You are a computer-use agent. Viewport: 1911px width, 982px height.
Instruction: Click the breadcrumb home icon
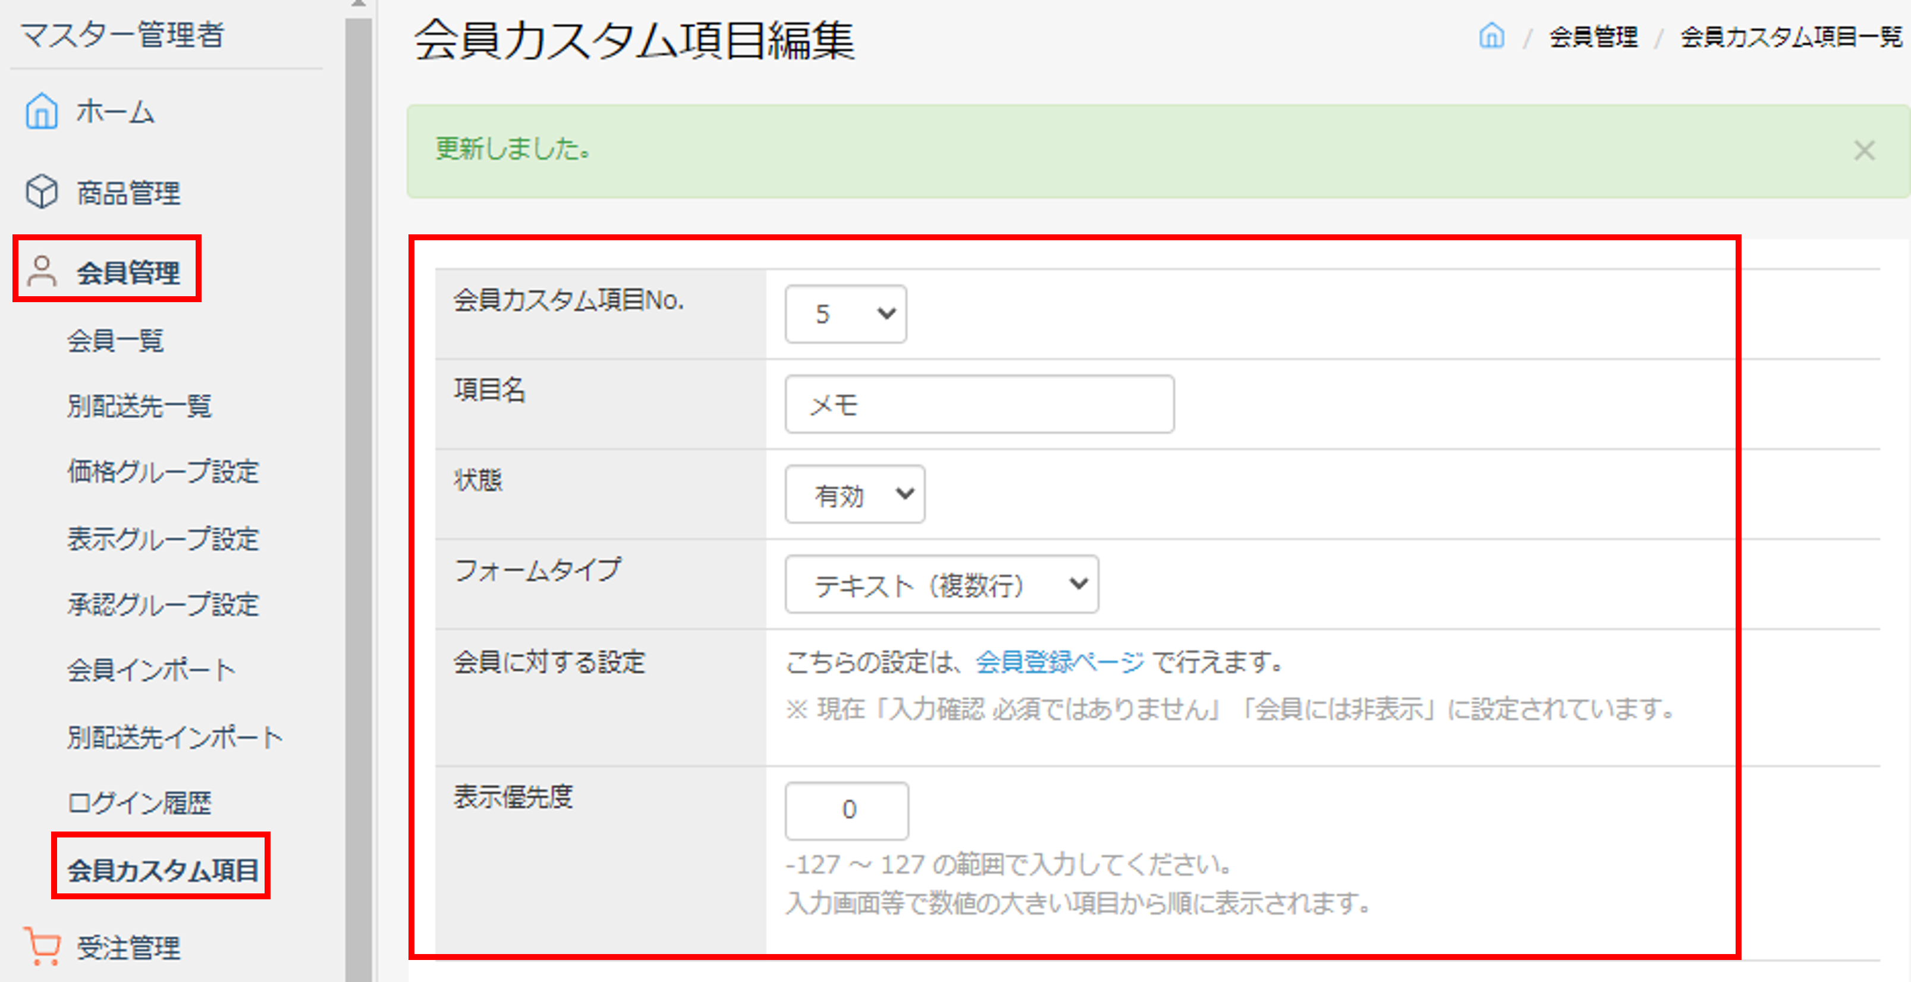[x=1491, y=36]
